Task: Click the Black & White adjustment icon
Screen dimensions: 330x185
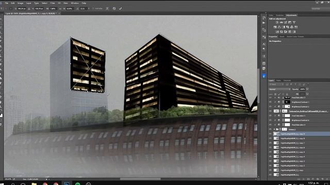Action: pos(284,27)
